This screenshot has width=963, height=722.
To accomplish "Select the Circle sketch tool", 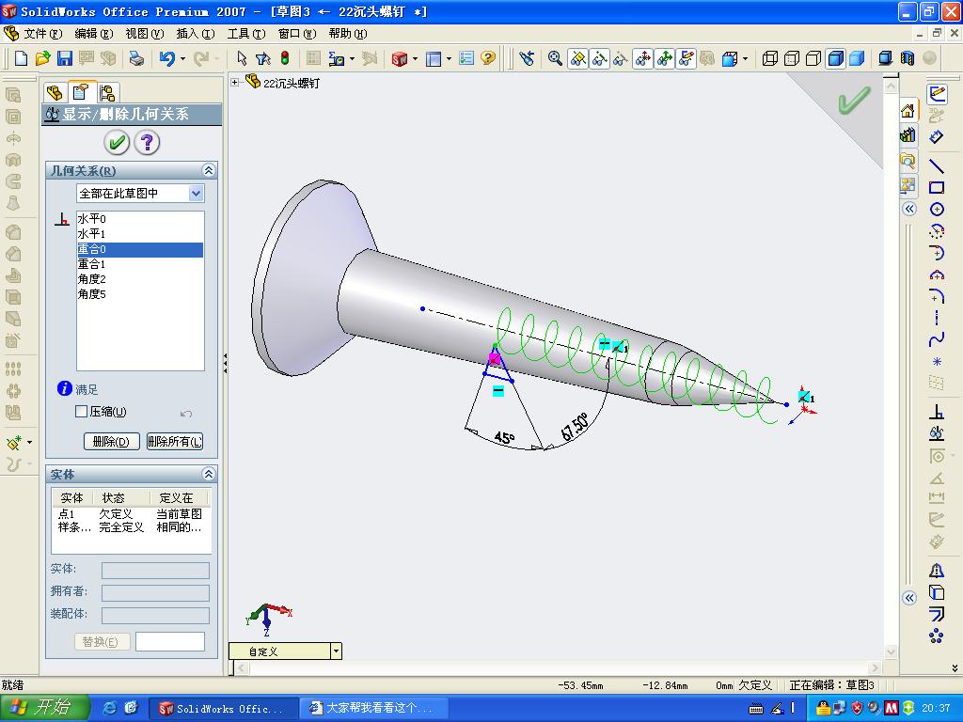I will click(x=937, y=210).
